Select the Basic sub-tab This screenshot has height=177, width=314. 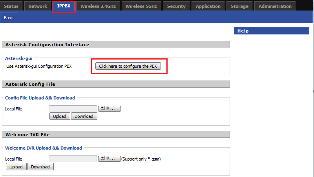coord(9,18)
